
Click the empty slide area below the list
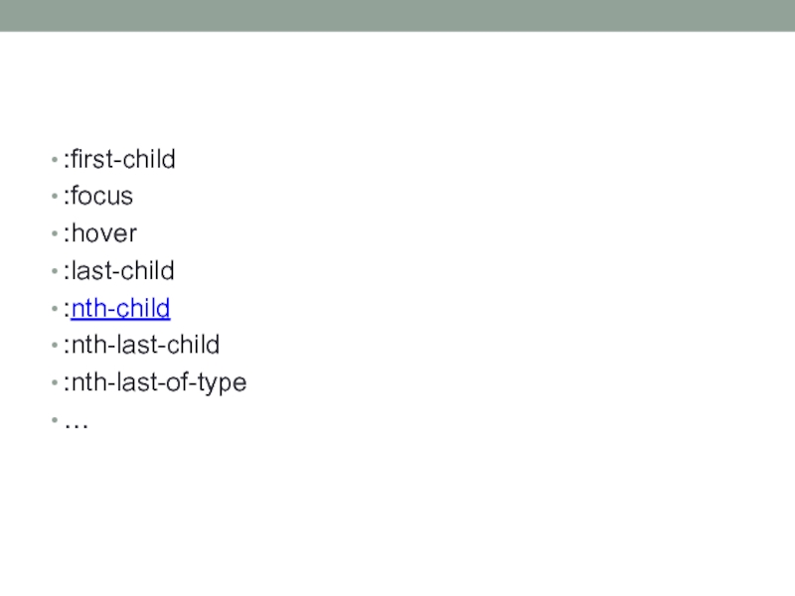[x=397, y=507]
